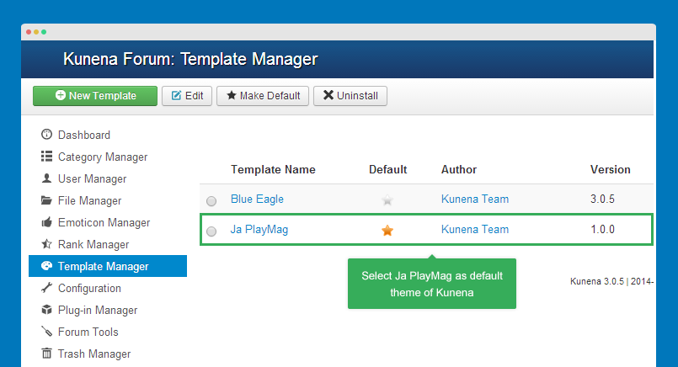678x367 pixels.
Task: Open Plug-in Manager
Action: [x=98, y=311]
